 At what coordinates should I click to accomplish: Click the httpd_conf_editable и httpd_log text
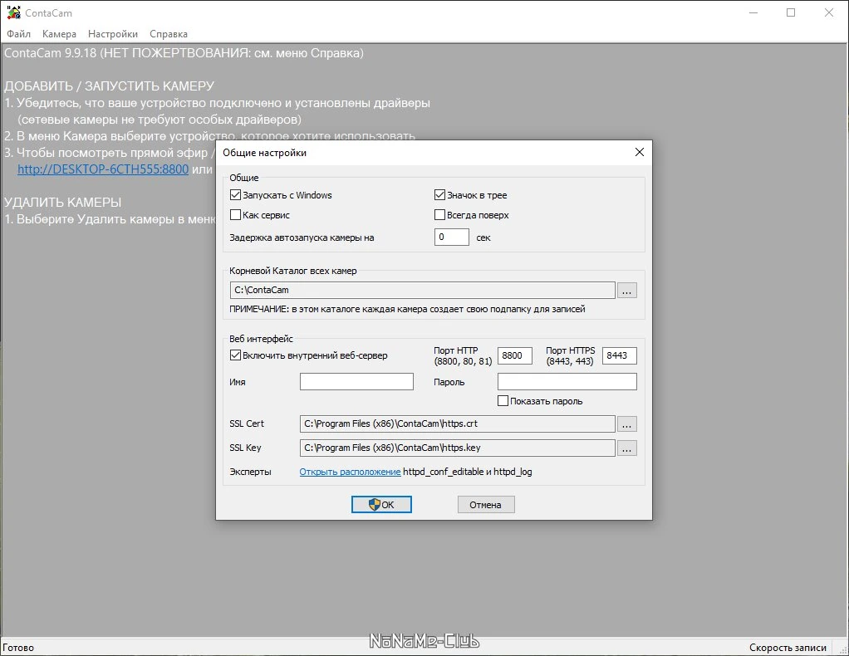pos(467,472)
